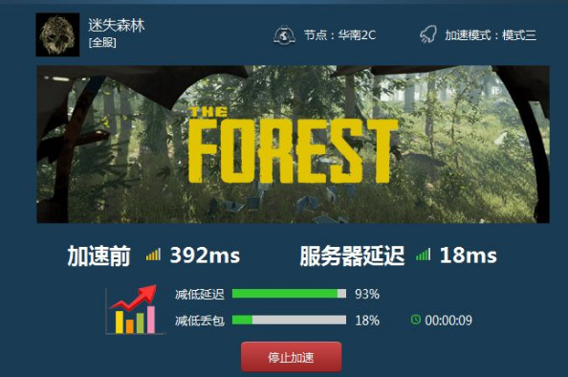
Task: Click the 减低延迟 label
Action: (x=200, y=294)
